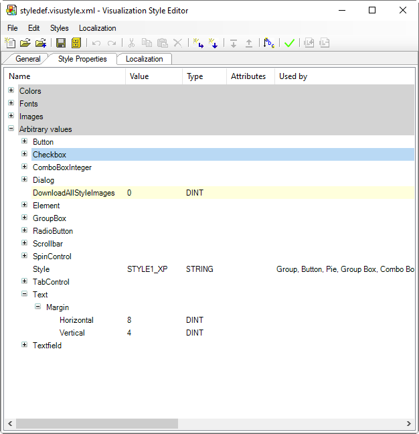Expand the TabControl tree node
Image resolution: width=419 pixels, height=434 pixels.
(24, 281)
